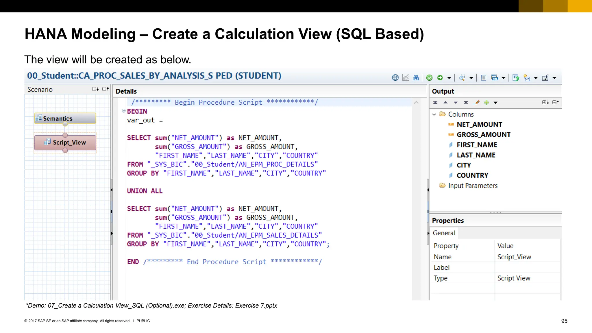Click the Move down arrow in Output

456,103
